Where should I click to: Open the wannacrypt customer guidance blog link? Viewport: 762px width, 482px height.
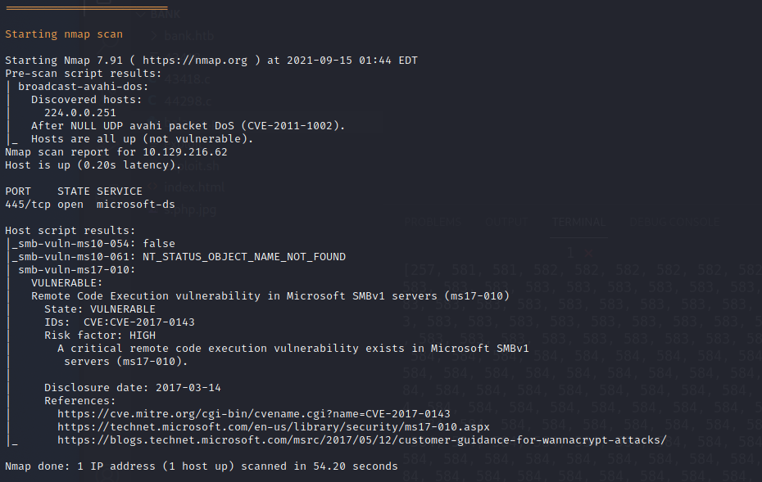click(361, 440)
